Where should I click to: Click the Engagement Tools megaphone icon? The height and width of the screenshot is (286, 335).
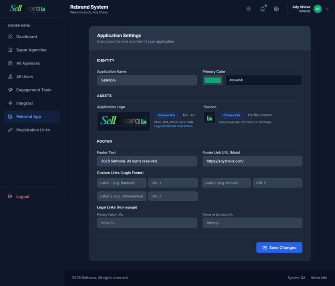[x=10, y=90]
